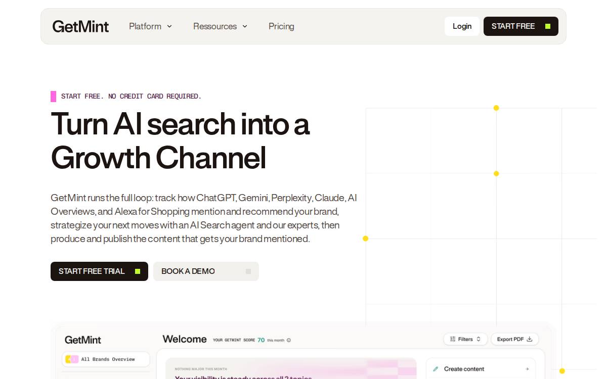Go to the Pricing page
This screenshot has height=379, width=607.
281,26
